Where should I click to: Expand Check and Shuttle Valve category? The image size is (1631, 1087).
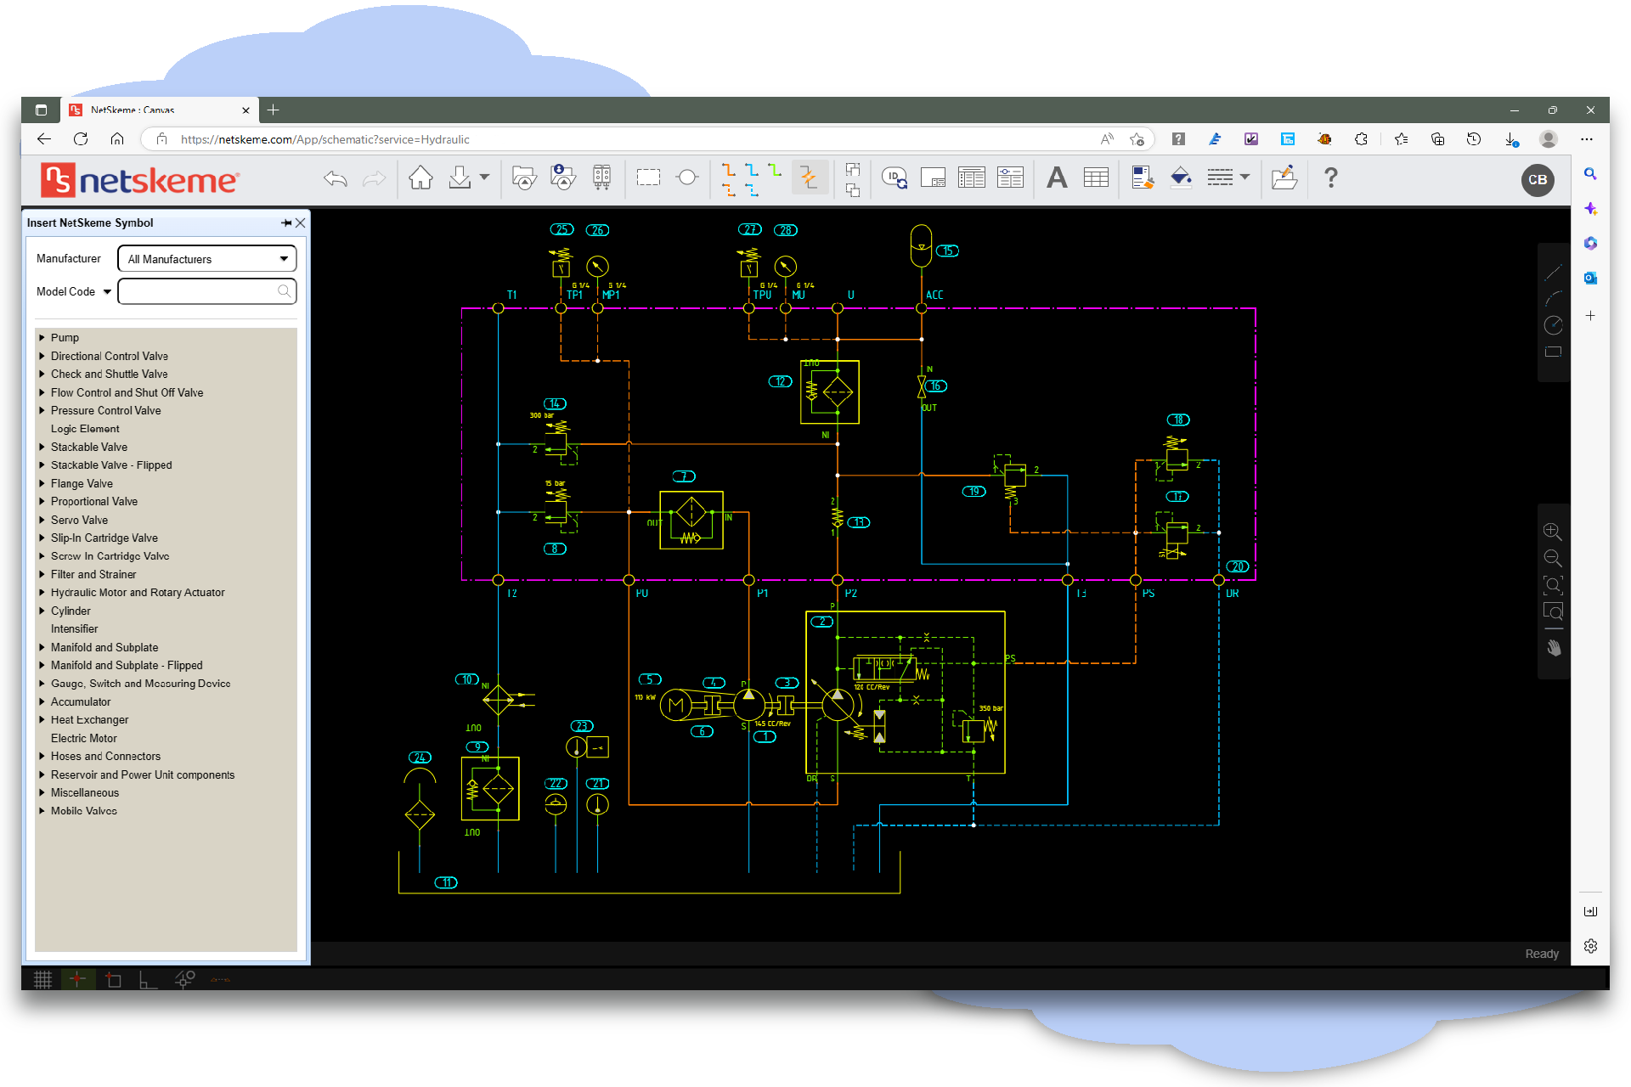(42, 374)
